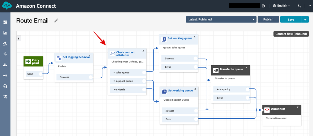Click the Amazon Connect cloud logo
Image resolution: width=313 pixels, height=136 pixels.
[7, 6]
